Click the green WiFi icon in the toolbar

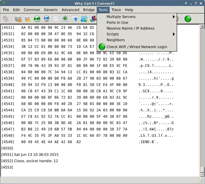click(188, 19)
